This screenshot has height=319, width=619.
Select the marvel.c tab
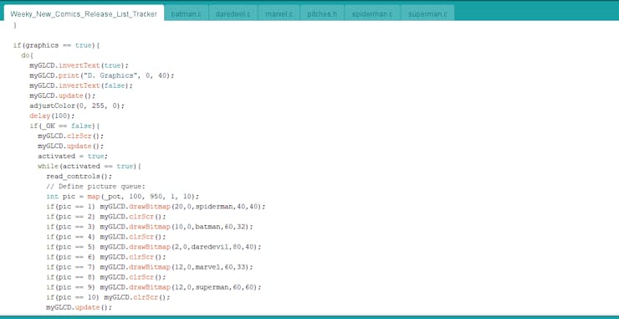tap(279, 14)
